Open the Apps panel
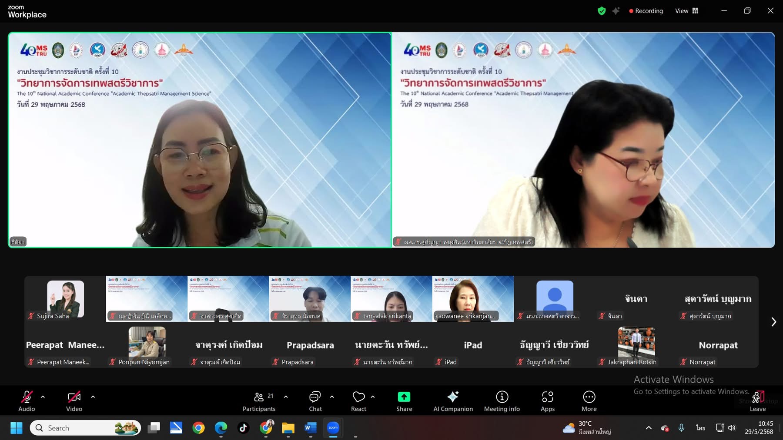Viewport: 783px width, 440px height. coord(547,401)
